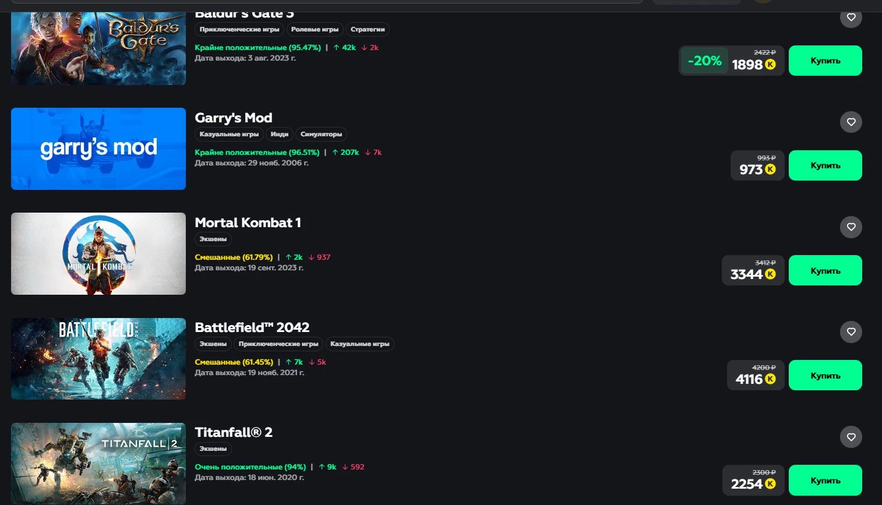Screen dimensions: 882x505
Task: Favorite Mortal Kombat 1 using heart icon
Action: (851, 227)
